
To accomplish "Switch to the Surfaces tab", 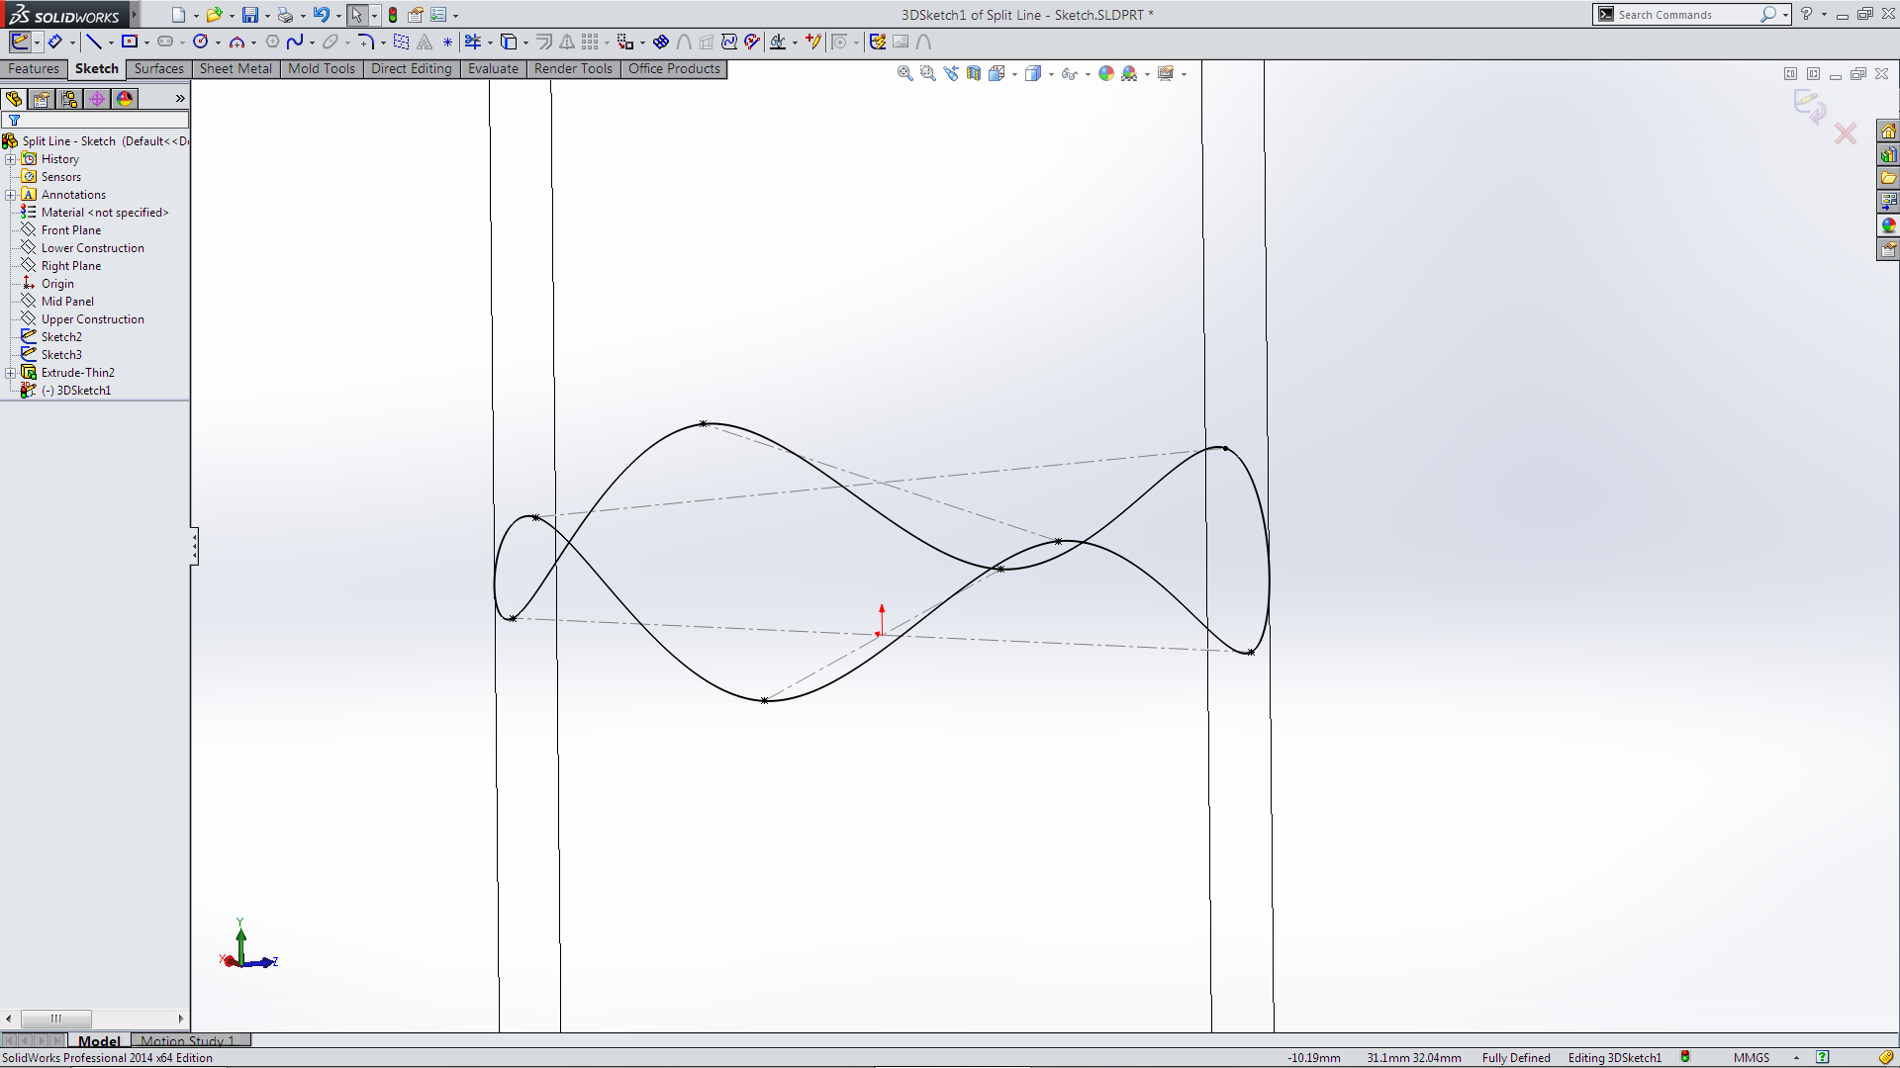I will coord(158,69).
